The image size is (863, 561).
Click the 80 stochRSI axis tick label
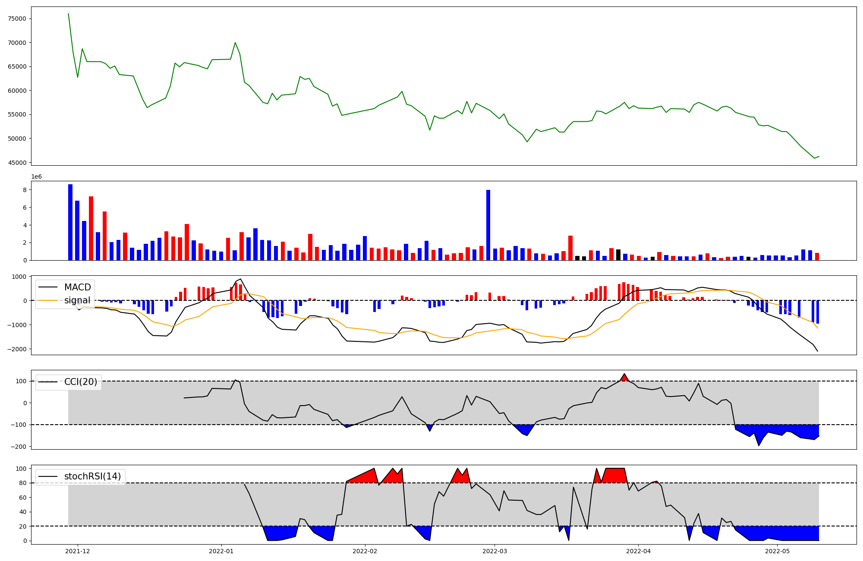click(23, 483)
